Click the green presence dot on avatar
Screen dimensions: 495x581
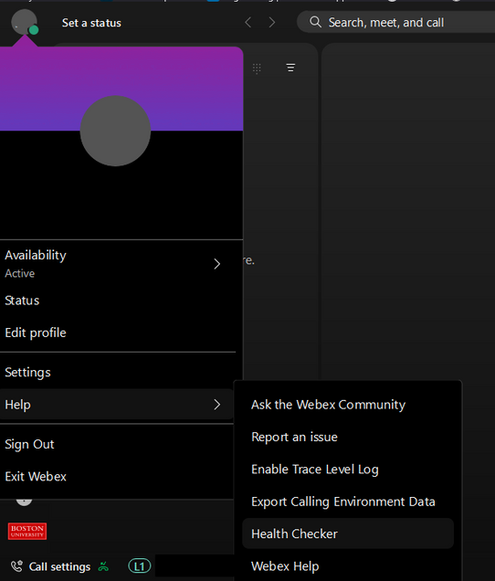[34, 30]
